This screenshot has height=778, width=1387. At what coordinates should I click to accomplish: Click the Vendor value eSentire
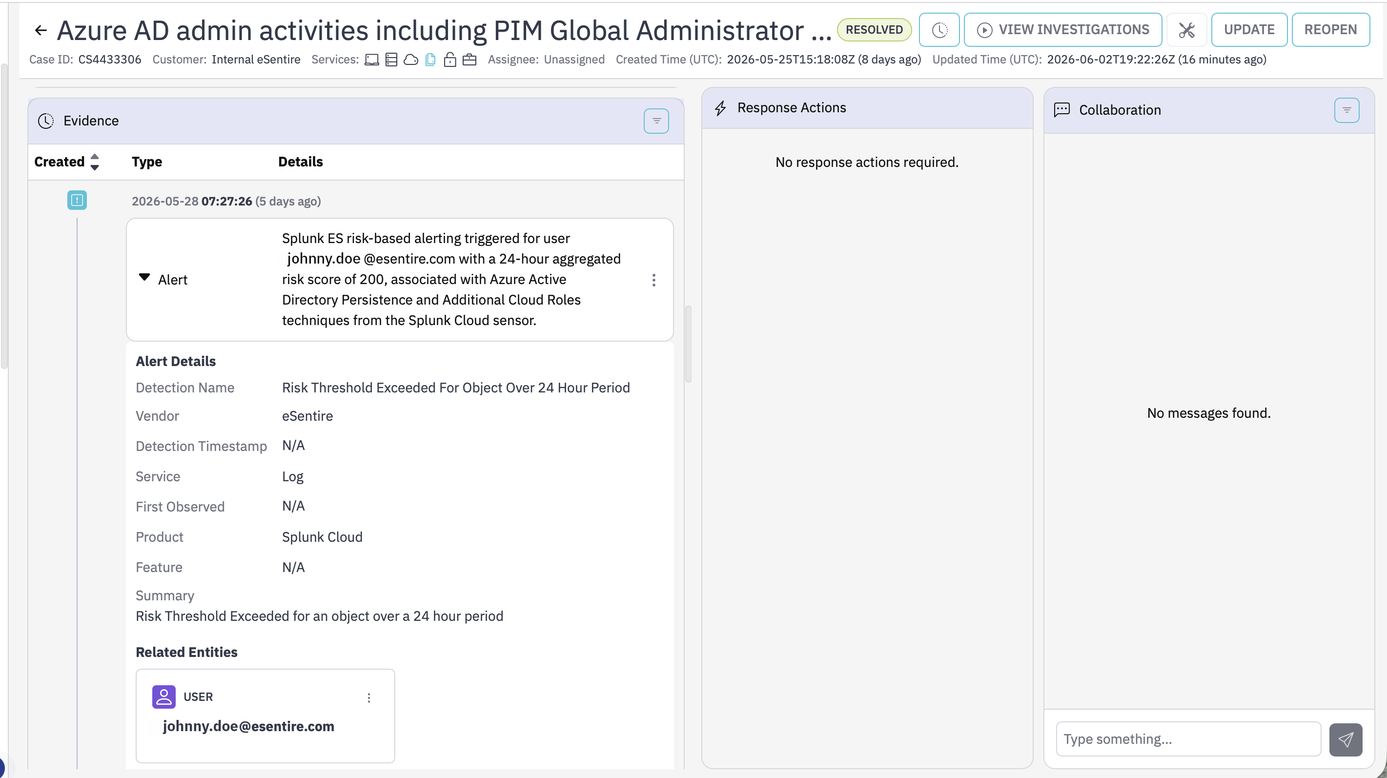coord(307,416)
